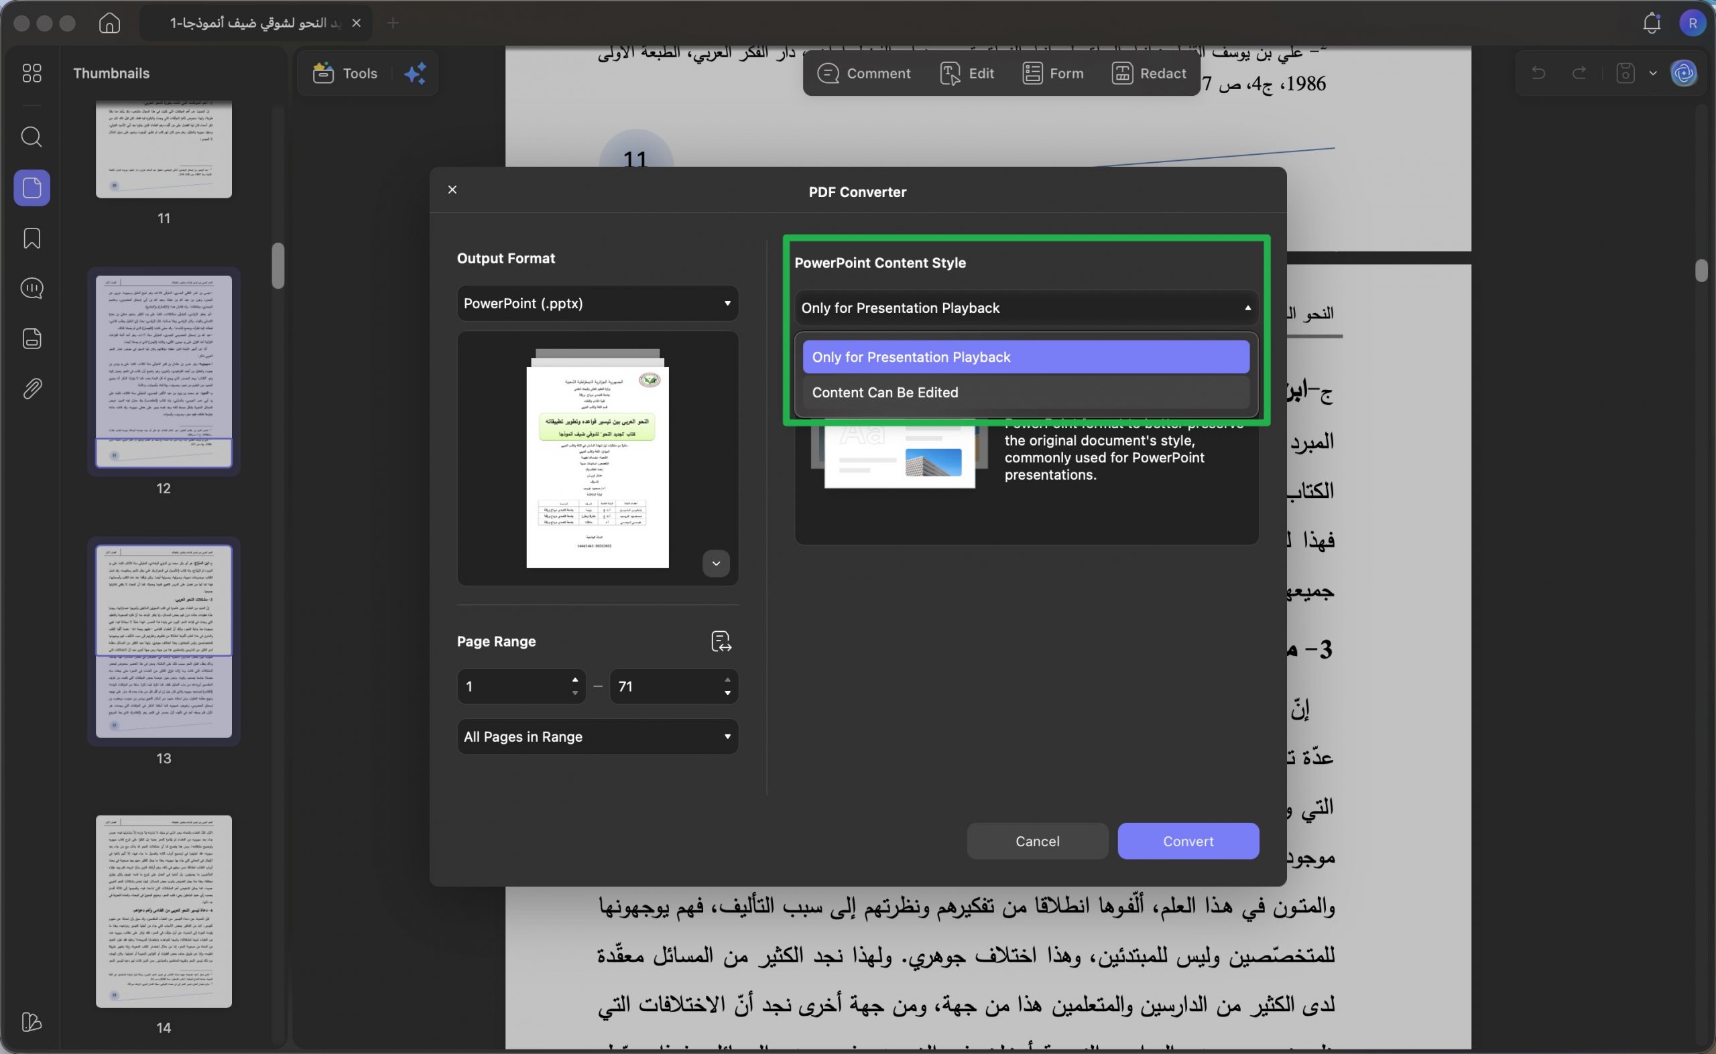Click the undo arrow icon
The height and width of the screenshot is (1054, 1716).
coord(1538,73)
